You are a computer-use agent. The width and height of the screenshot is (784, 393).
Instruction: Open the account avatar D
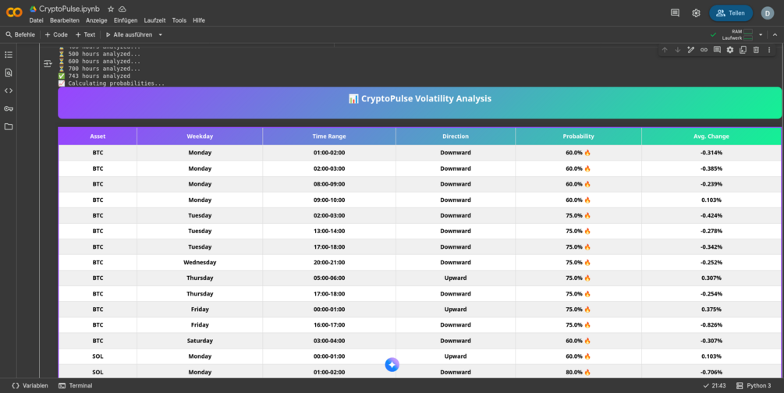coord(768,13)
